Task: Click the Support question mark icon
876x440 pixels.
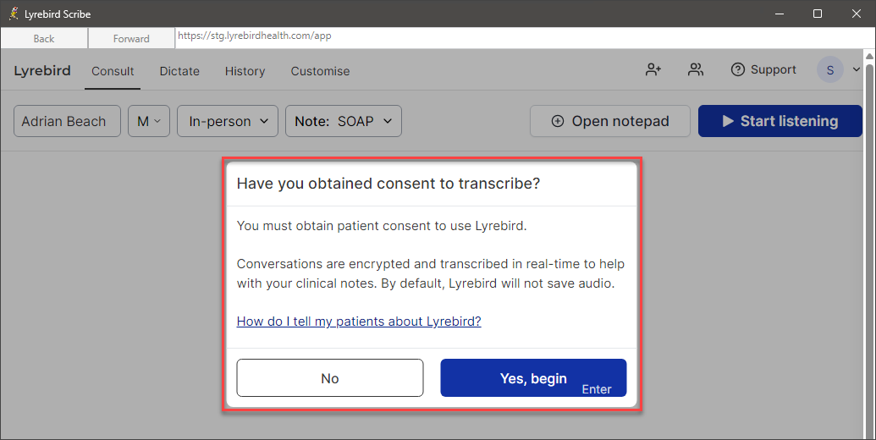Action: [x=737, y=69]
